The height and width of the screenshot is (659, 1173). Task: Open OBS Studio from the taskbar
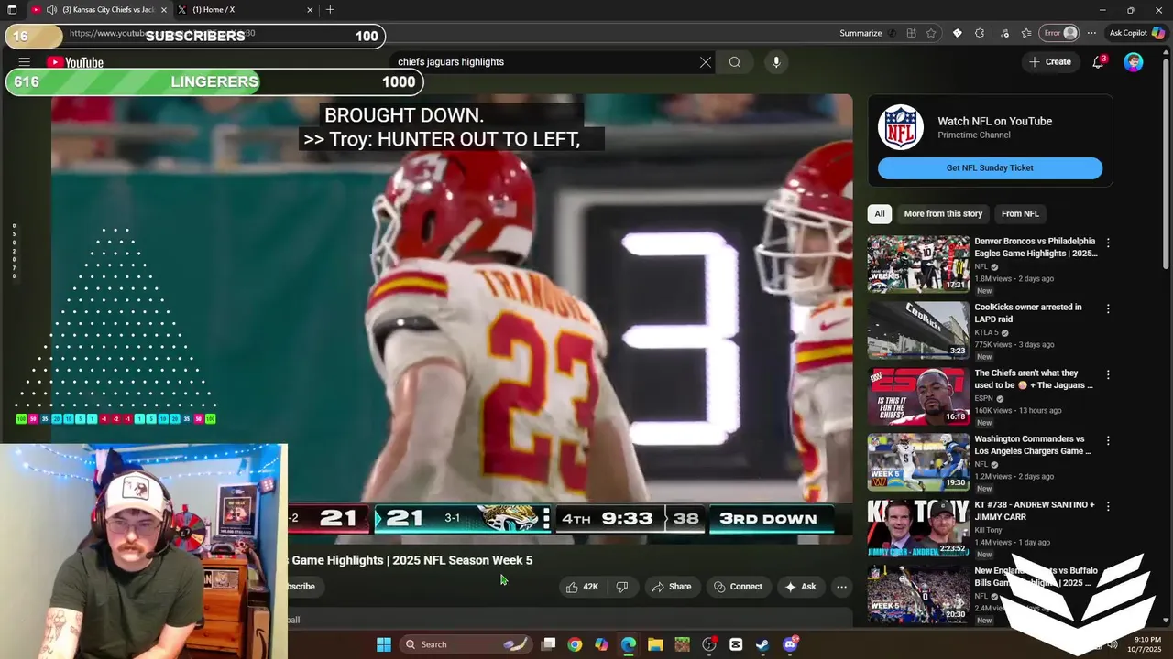pos(709,644)
